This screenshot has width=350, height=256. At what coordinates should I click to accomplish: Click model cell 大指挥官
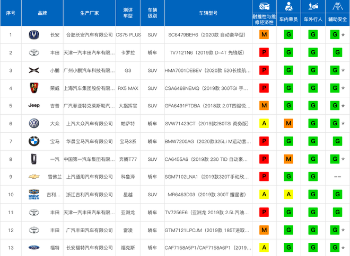(128, 106)
